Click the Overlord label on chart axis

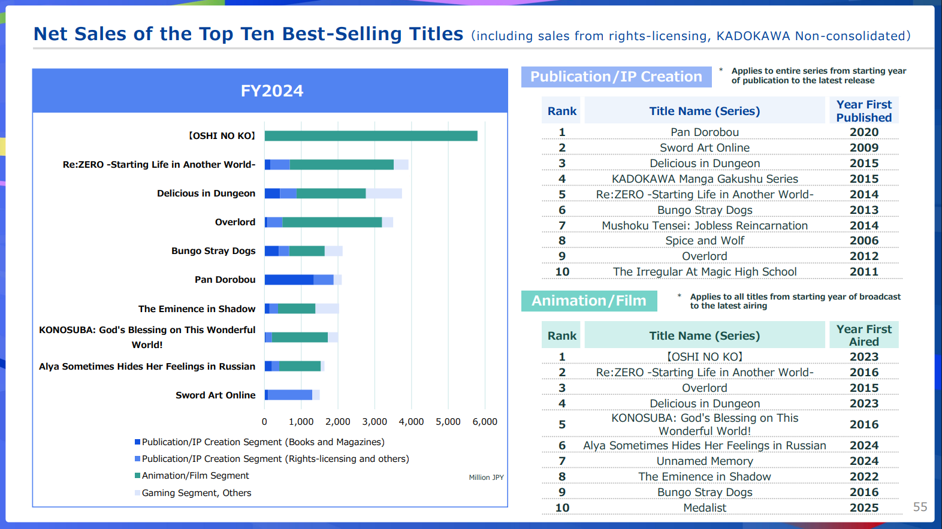[x=235, y=222]
